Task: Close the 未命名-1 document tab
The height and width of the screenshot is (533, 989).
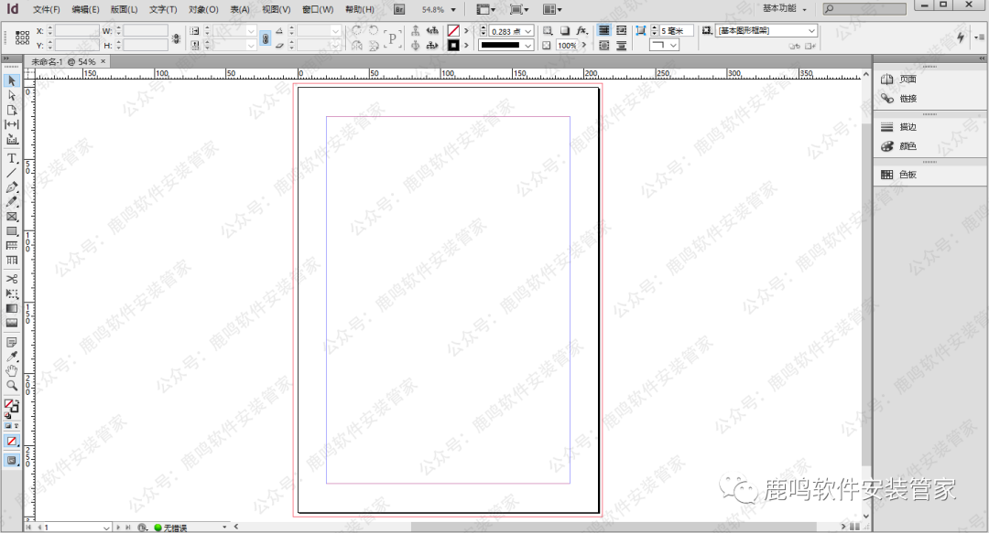Action: (x=103, y=61)
